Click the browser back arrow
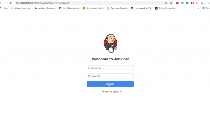The width and height of the screenshot is (210, 118). click(1, 3)
